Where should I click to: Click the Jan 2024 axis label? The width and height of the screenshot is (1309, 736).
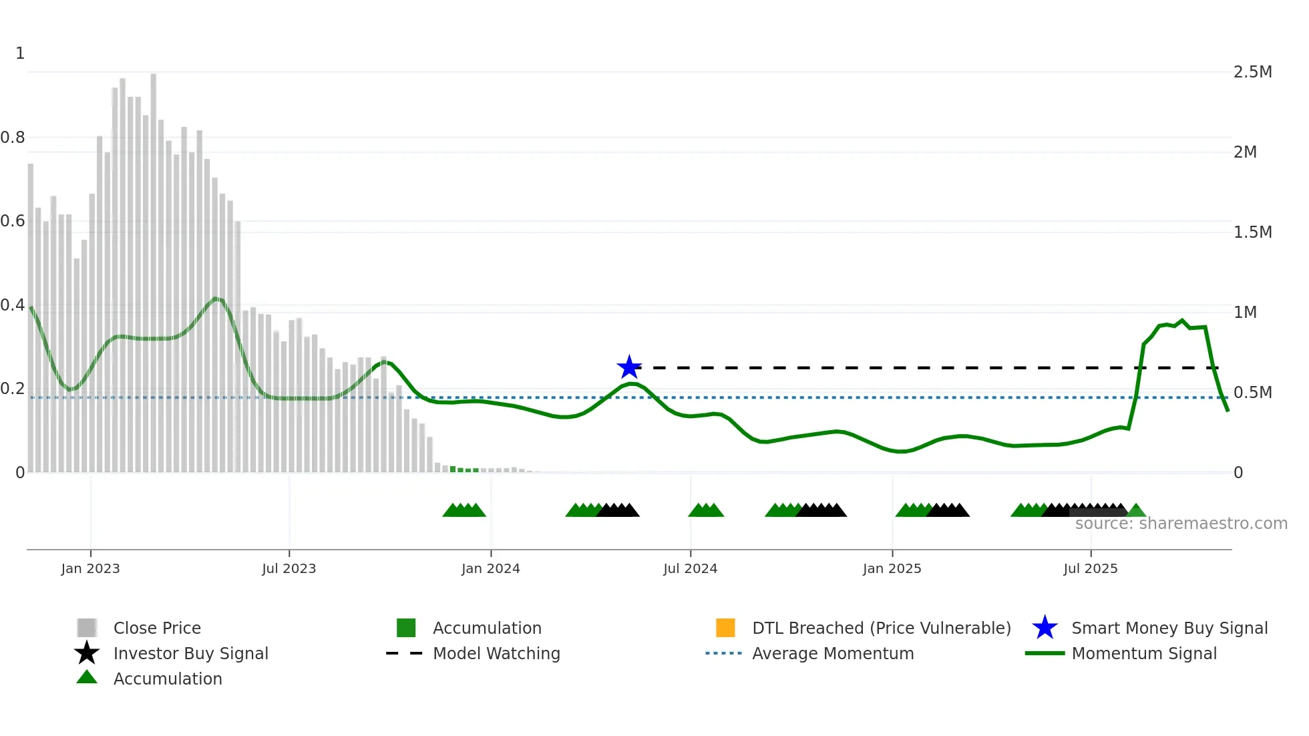pos(491,568)
